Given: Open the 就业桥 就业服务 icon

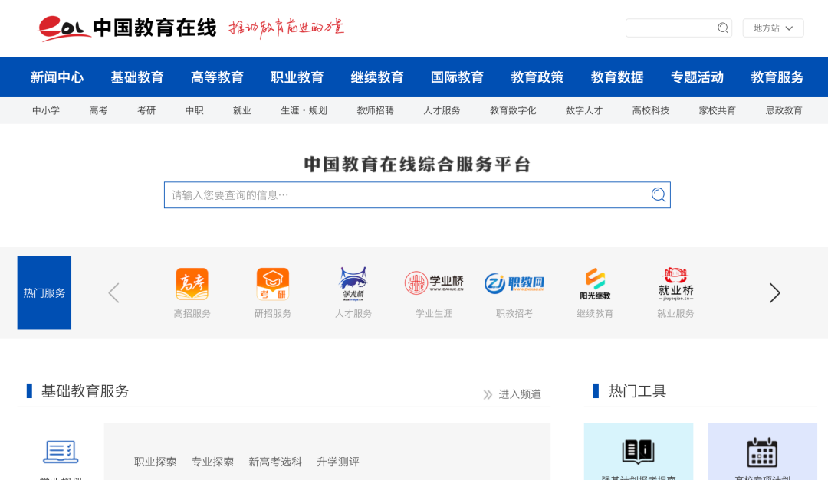Looking at the screenshot, I should click(675, 284).
